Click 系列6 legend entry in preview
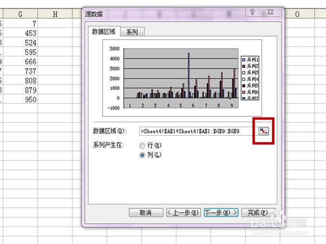Viewport: 326px width, 244px height. [250, 92]
